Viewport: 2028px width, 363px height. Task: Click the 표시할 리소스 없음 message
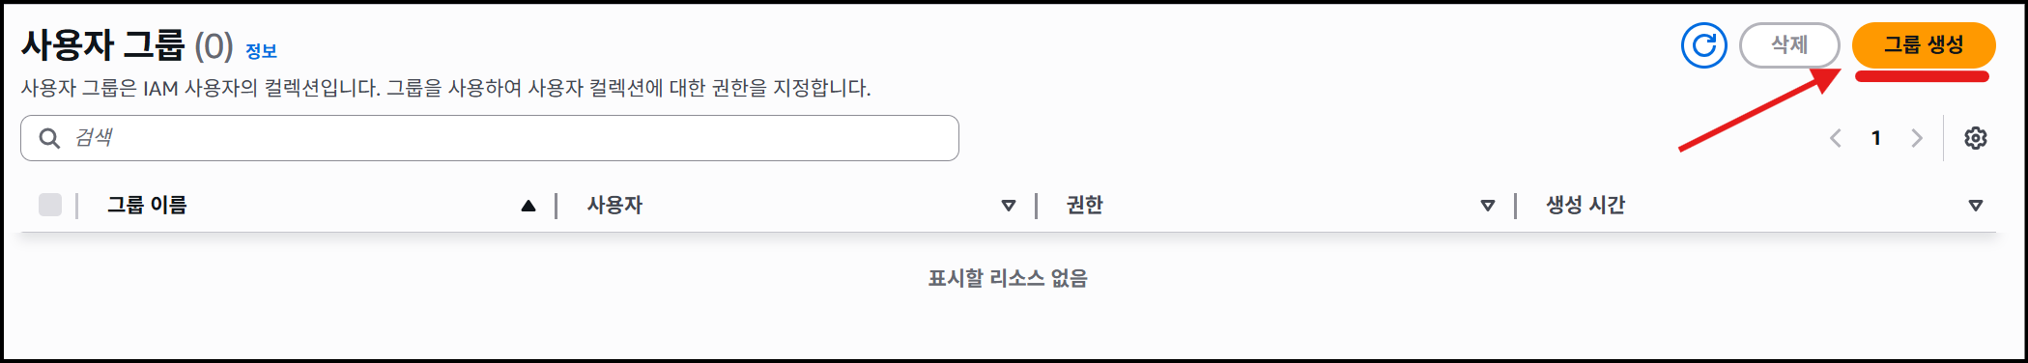pyautogui.click(x=1008, y=278)
